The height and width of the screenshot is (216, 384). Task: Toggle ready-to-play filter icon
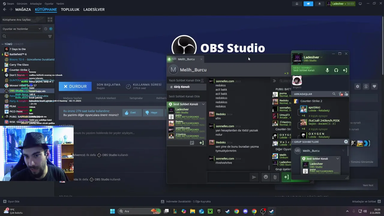(51, 29)
